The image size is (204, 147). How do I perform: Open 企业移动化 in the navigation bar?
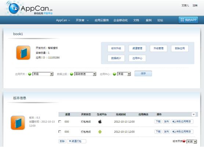point(120,20)
